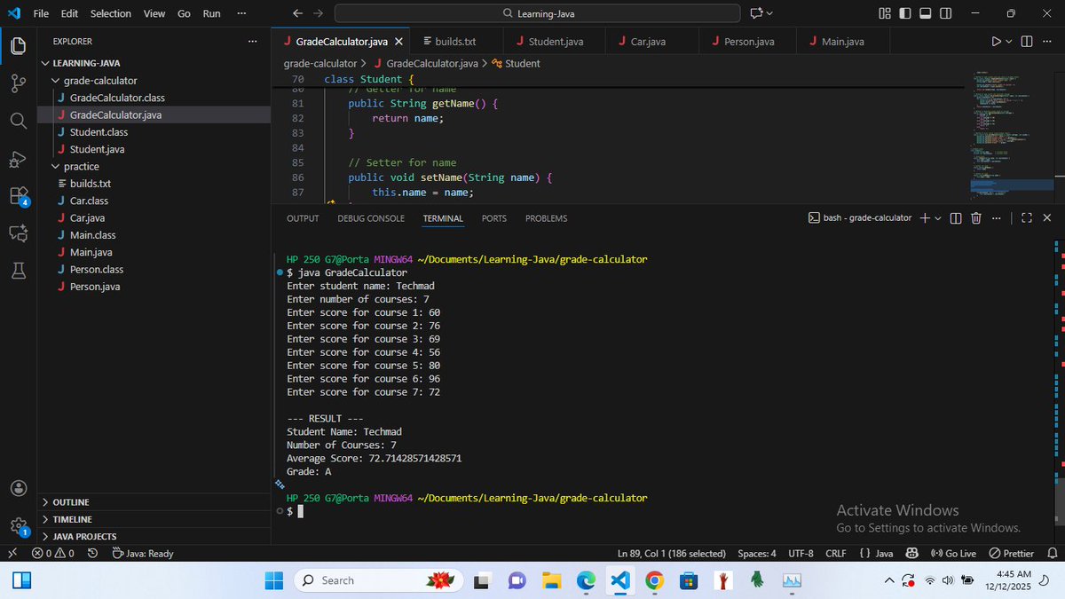
Task: Switch to the Main.java editor tab
Action: [843, 42]
